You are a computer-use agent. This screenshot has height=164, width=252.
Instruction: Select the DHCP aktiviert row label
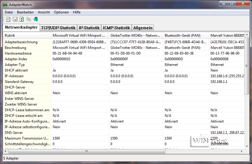[x=16, y=70]
